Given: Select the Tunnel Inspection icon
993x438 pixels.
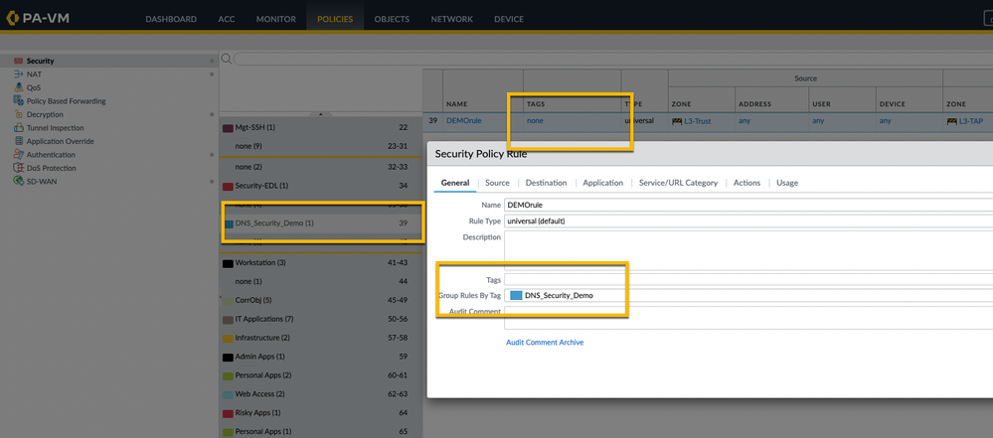Looking at the screenshot, I should [x=18, y=128].
